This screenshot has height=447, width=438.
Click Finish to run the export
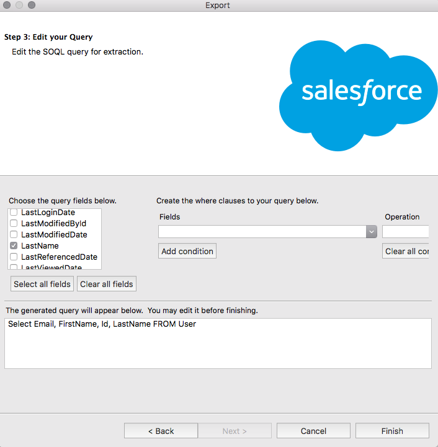click(392, 431)
